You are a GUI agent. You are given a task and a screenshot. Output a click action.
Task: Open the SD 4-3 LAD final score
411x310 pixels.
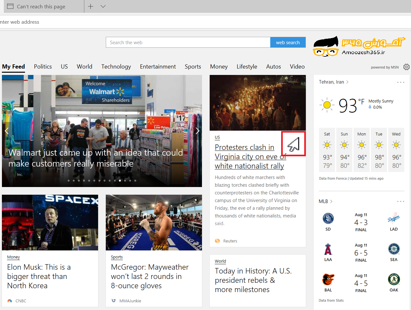[361, 222]
